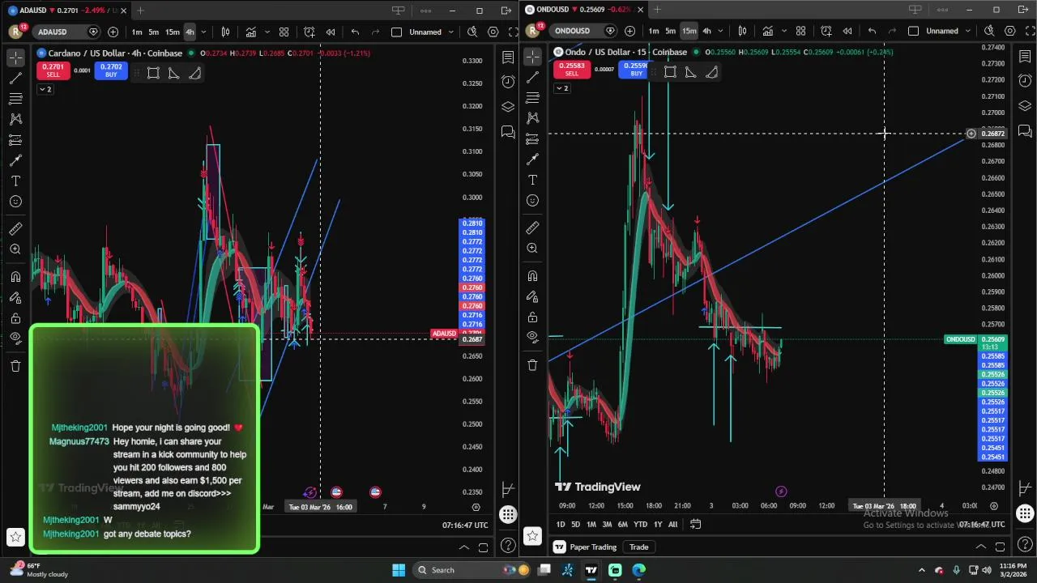Select the zoom-in tool in ADAUSD window
This screenshot has width=1037, height=583.
(x=15, y=249)
